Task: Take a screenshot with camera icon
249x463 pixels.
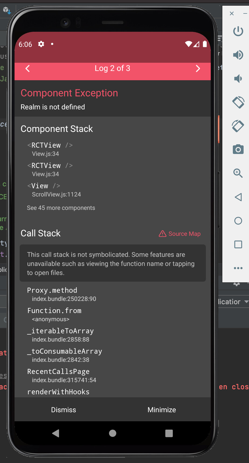Action: click(238, 149)
